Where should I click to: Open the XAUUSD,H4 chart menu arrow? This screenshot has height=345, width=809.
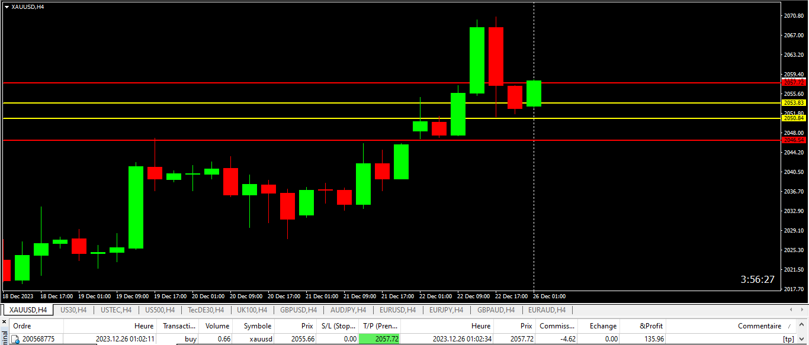[x=7, y=7]
